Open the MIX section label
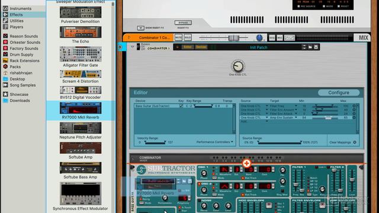The image size is (379, 213). pos(363,38)
